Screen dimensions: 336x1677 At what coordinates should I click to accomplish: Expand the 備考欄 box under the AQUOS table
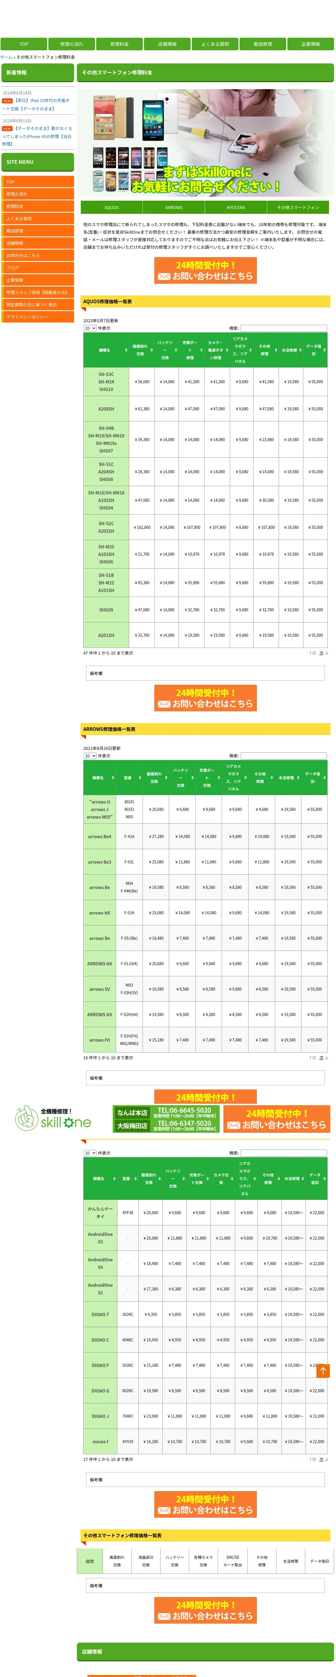point(205,673)
